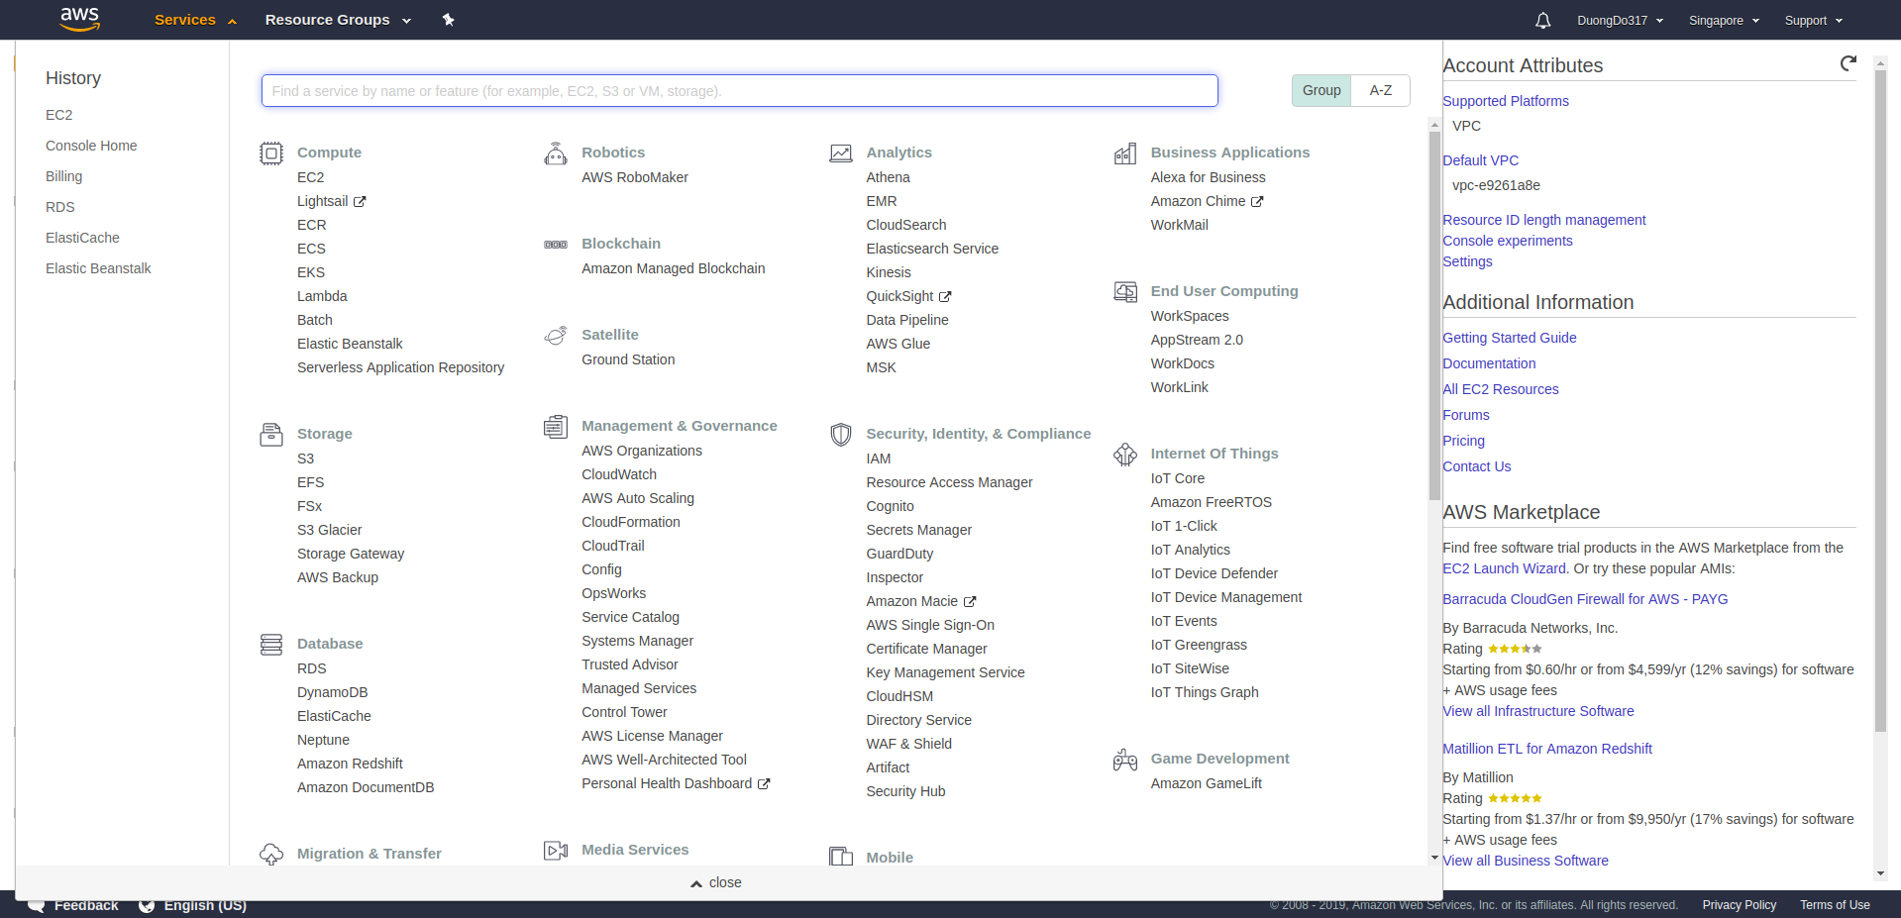Click the Satellite category icon
Screen dimensions: 1901x918
coord(556,335)
